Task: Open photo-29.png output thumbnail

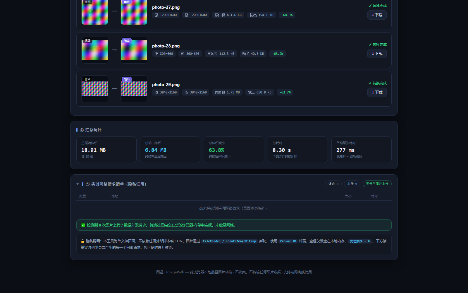Action: [134, 89]
